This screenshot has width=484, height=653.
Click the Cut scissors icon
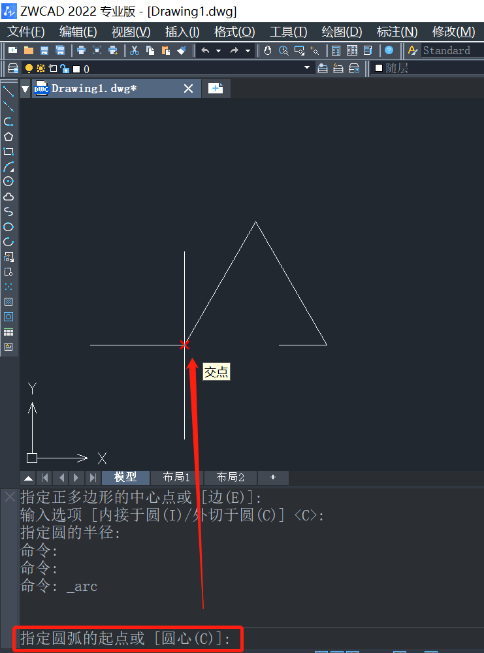pos(134,50)
